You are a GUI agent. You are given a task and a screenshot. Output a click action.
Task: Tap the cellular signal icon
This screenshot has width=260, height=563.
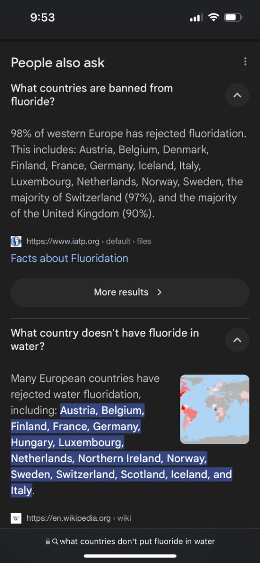[x=196, y=18]
